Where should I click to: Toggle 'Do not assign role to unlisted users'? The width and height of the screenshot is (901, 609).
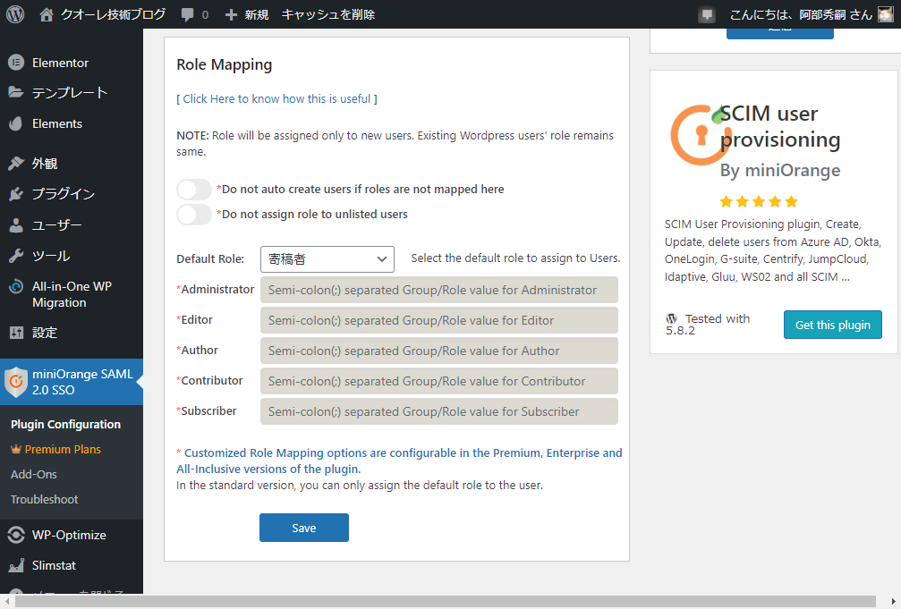194,215
